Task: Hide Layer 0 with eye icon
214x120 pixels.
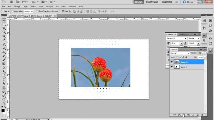Action: coord(172,62)
